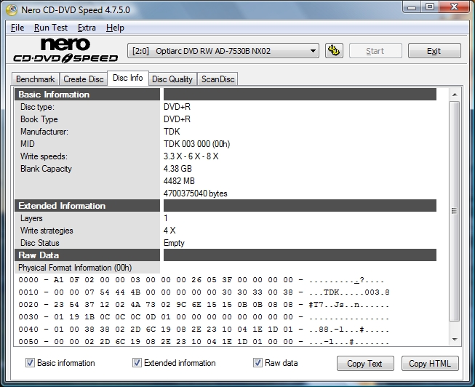Click the scrollbar down arrow
Image resolution: width=475 pixels, height=387 pixels.
[455, 340]
